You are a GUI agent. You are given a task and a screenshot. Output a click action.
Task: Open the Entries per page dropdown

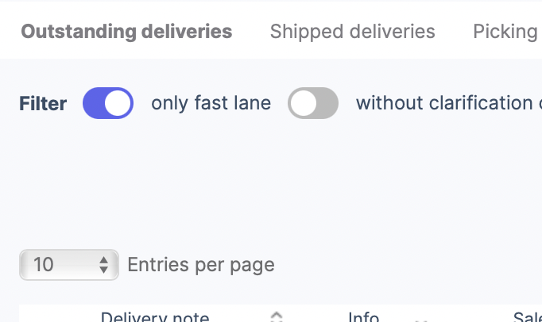coord(69,264)
